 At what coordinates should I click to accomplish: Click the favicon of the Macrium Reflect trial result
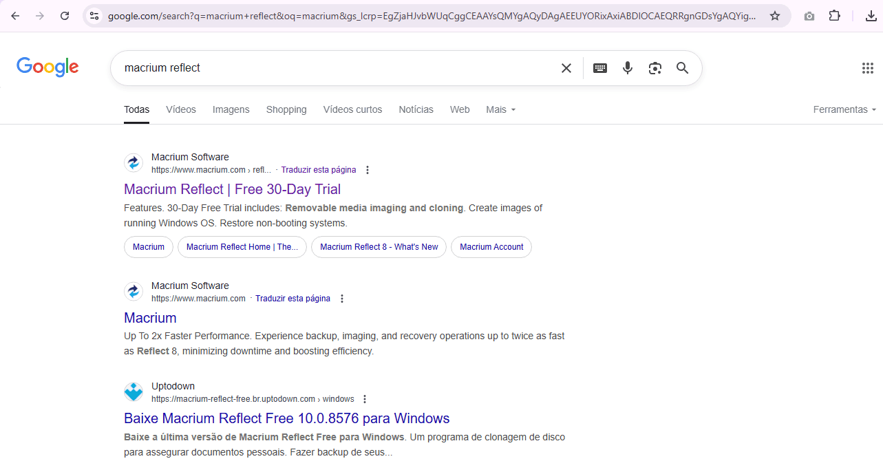pyautogui.click(x=134, y=163)
